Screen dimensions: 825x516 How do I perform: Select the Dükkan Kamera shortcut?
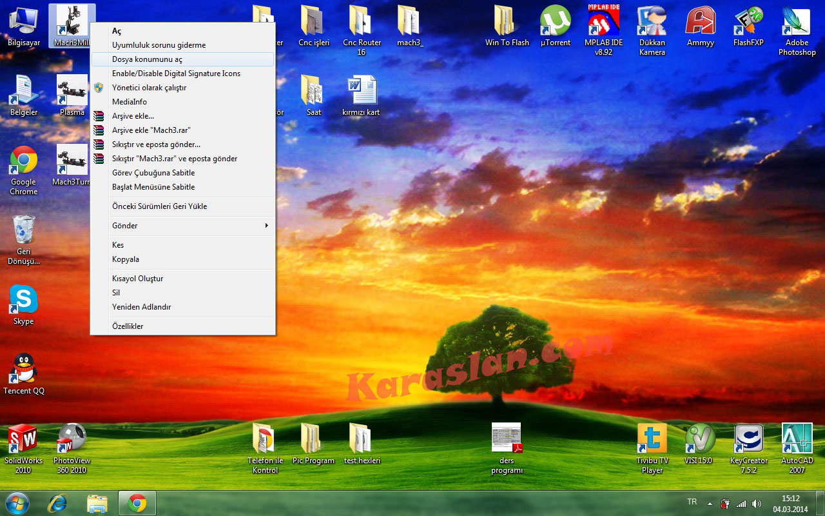click(652, 31)
